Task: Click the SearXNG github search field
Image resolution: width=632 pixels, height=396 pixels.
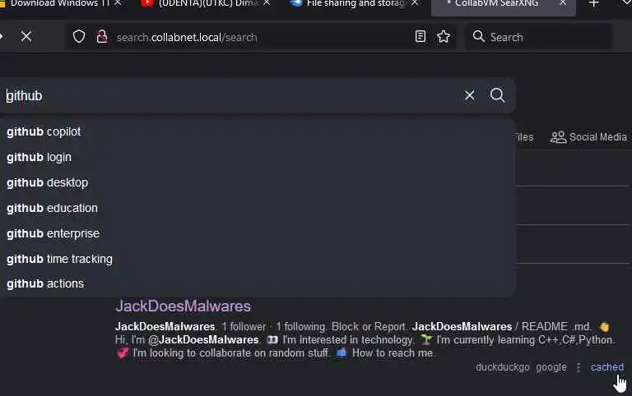Action: pos(230,96)
